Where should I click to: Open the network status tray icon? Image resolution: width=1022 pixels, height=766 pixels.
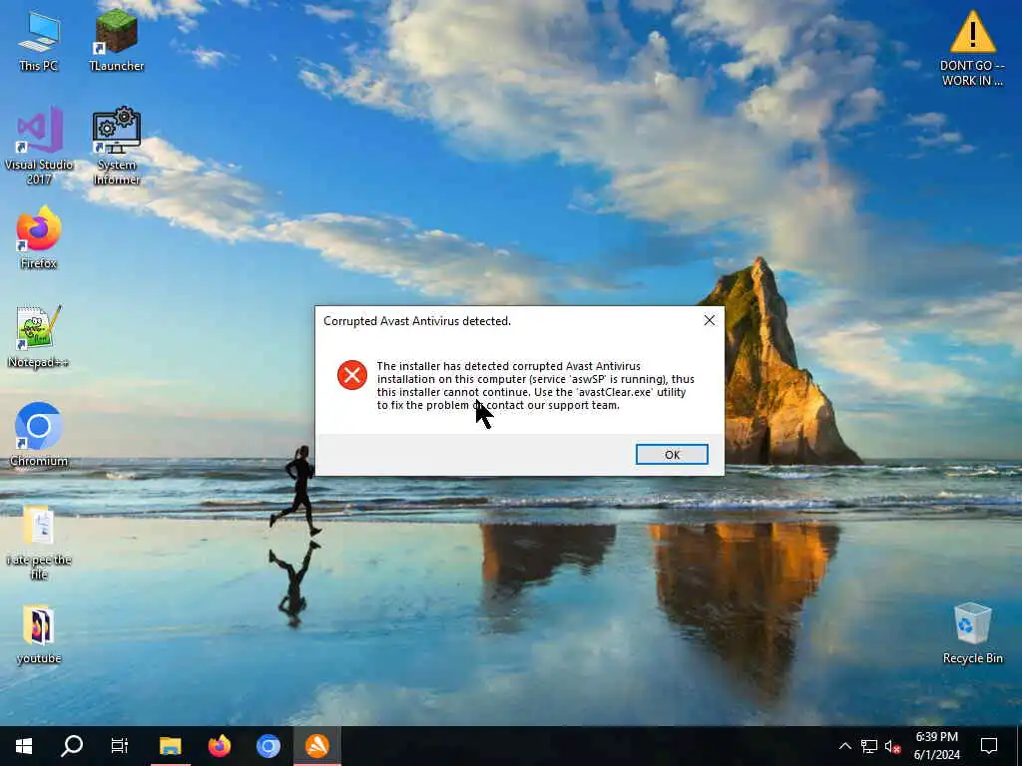pos(869,746)
